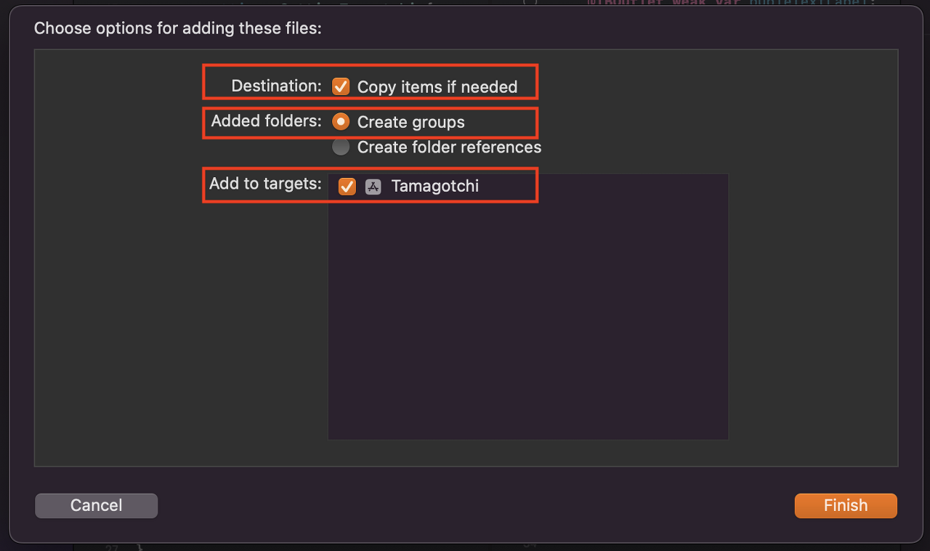The image size is (930, 551).
Task: Cancel adding the files
Action: [96, 505]
